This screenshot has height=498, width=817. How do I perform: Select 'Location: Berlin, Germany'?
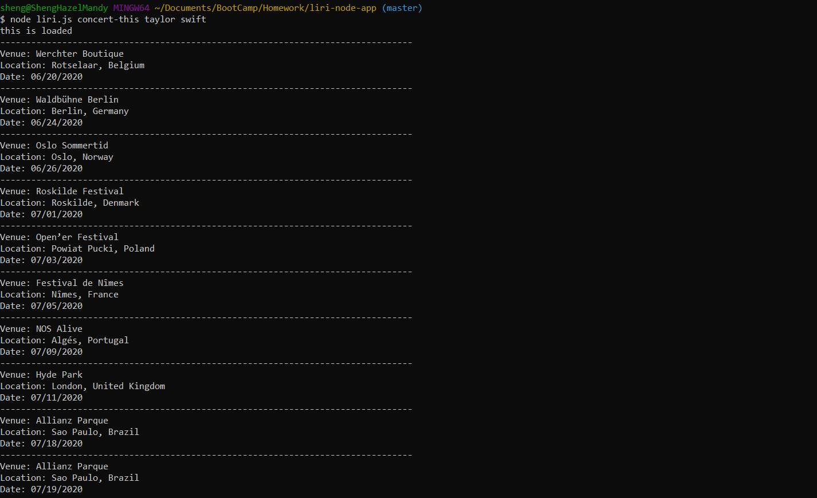pyautogui.click(x=63, y=111)
